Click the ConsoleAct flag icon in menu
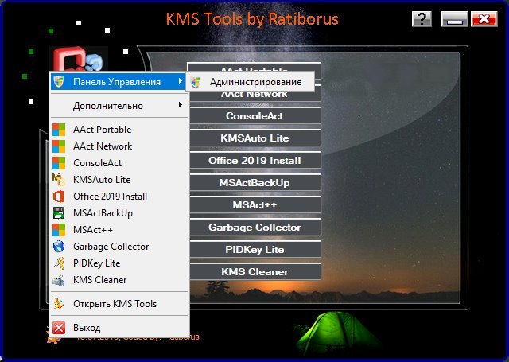This screenshot has width=509, height=362. 59,163
